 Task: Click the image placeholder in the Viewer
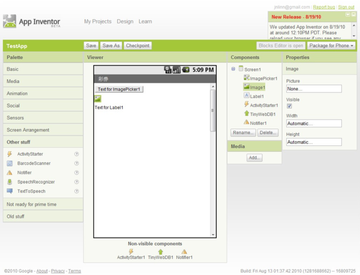[x=98, y=99]
